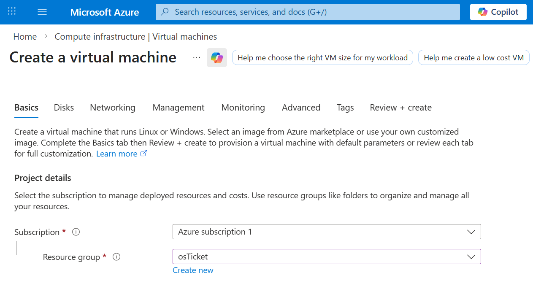Click the Subscription info icon
Image resolution: width=533 pixels, height=289 pixels.
76,232
